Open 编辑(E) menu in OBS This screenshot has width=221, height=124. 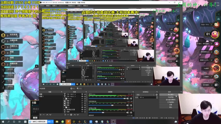[x=48, y=6]
